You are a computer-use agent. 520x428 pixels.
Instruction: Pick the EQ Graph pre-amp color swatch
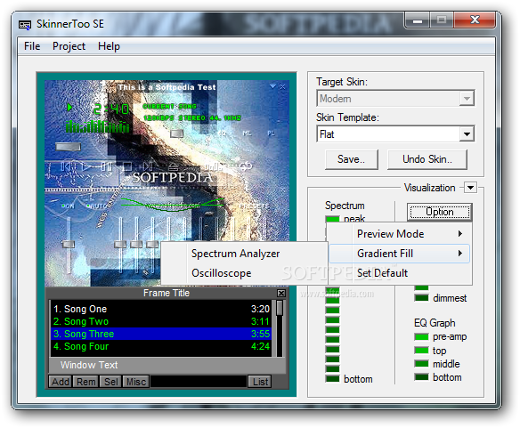[x=421, y=337]
